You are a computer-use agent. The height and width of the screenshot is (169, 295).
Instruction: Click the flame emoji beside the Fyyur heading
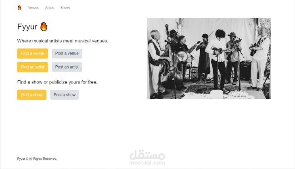pyautogui.click(x=44, y=27)
